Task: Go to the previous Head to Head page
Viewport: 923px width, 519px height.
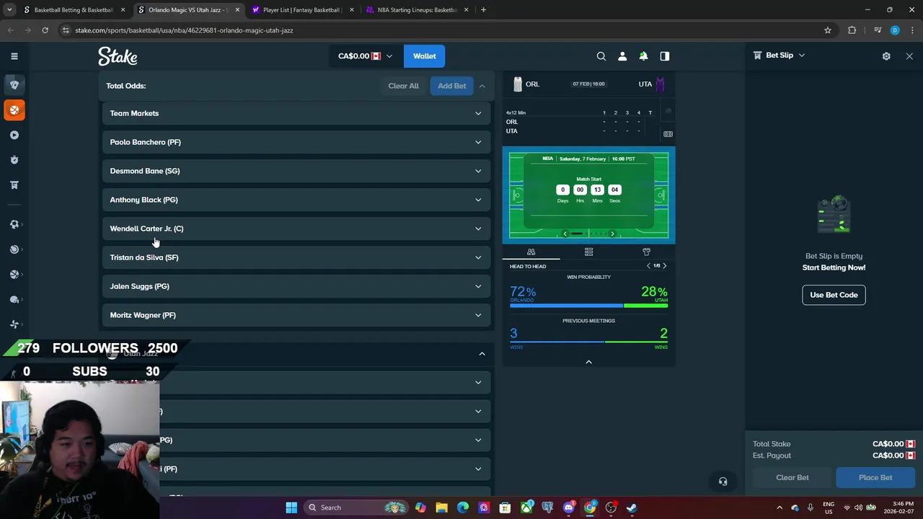Action: pos(648,266)
